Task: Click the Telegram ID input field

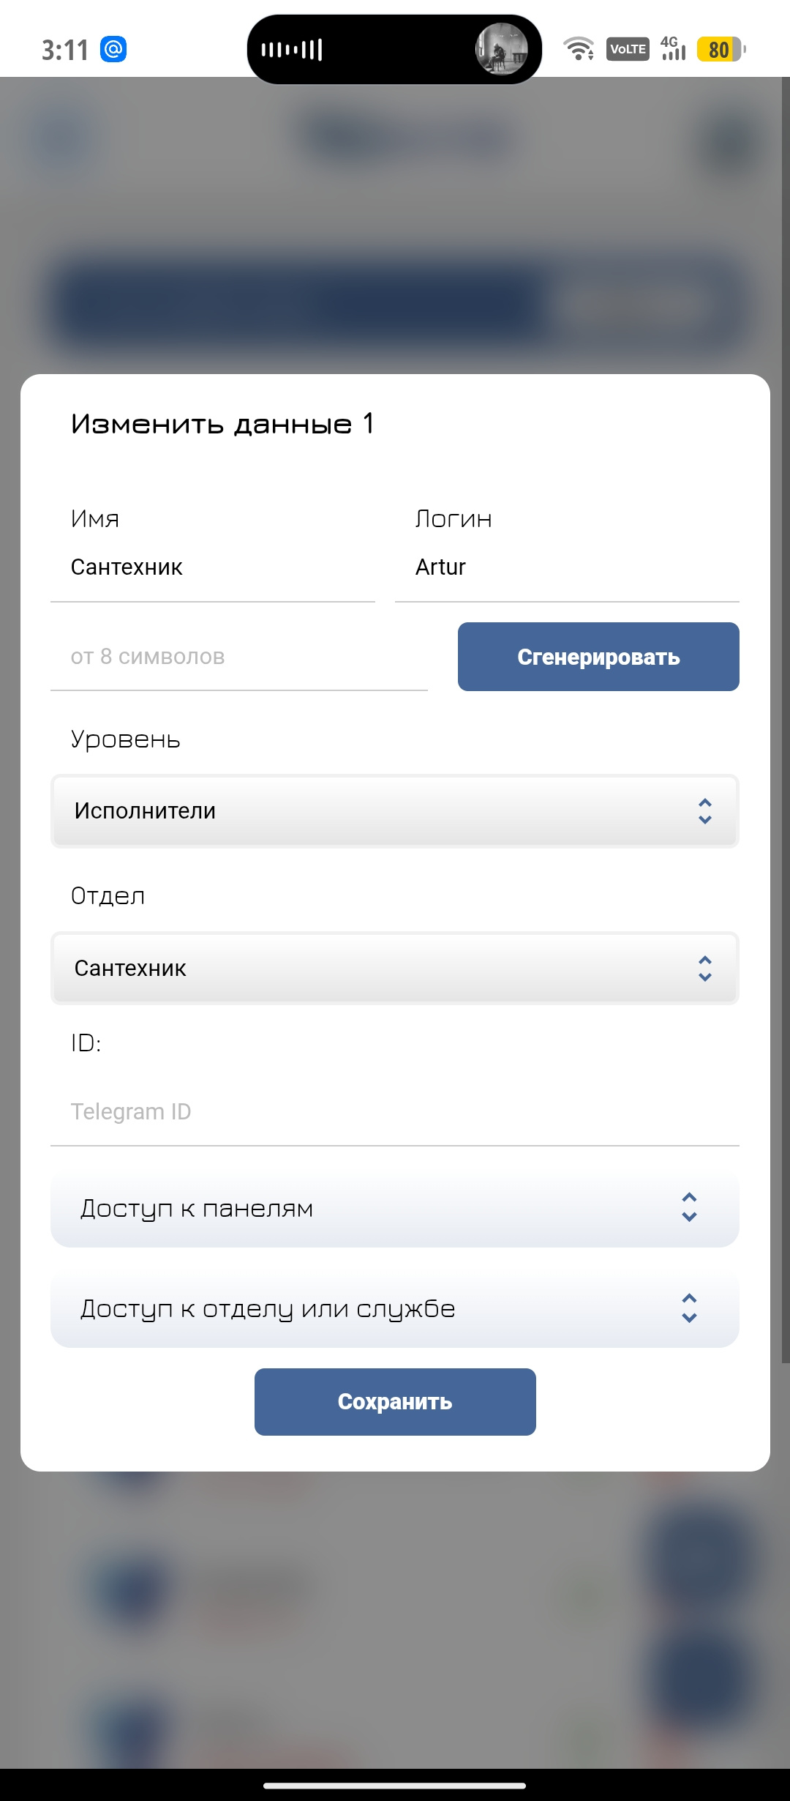Action: click(x=395, y=1111)
